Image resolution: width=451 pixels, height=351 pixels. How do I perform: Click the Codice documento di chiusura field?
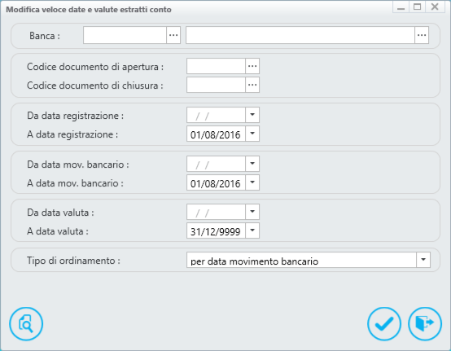point(216,85)
